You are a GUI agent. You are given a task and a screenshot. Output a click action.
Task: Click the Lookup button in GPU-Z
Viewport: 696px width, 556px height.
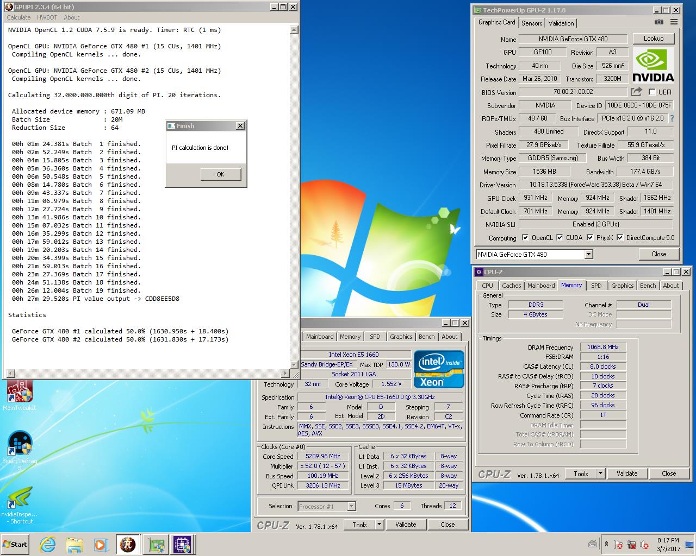pyautogui.click(x=653, y=39)
